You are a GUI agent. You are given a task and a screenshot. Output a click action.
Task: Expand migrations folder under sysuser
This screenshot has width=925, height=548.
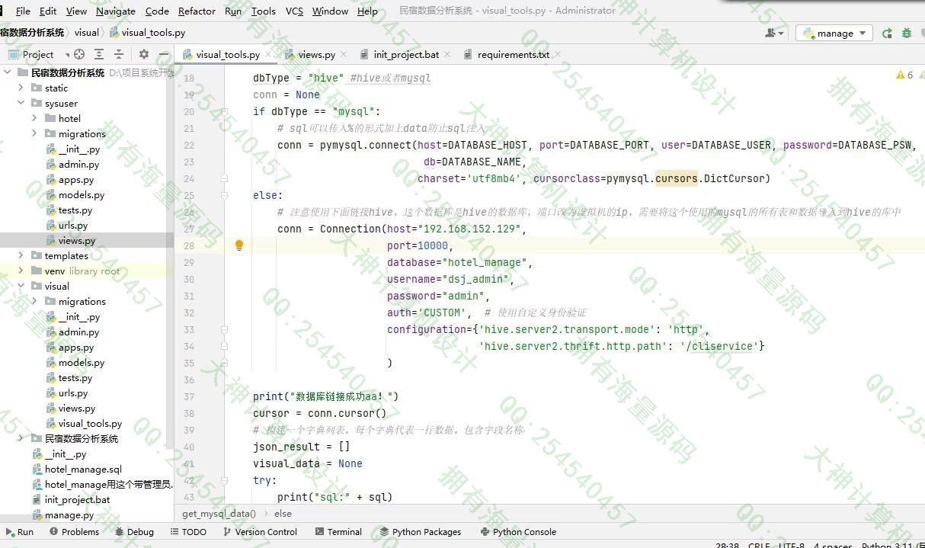tap(35, 133)
